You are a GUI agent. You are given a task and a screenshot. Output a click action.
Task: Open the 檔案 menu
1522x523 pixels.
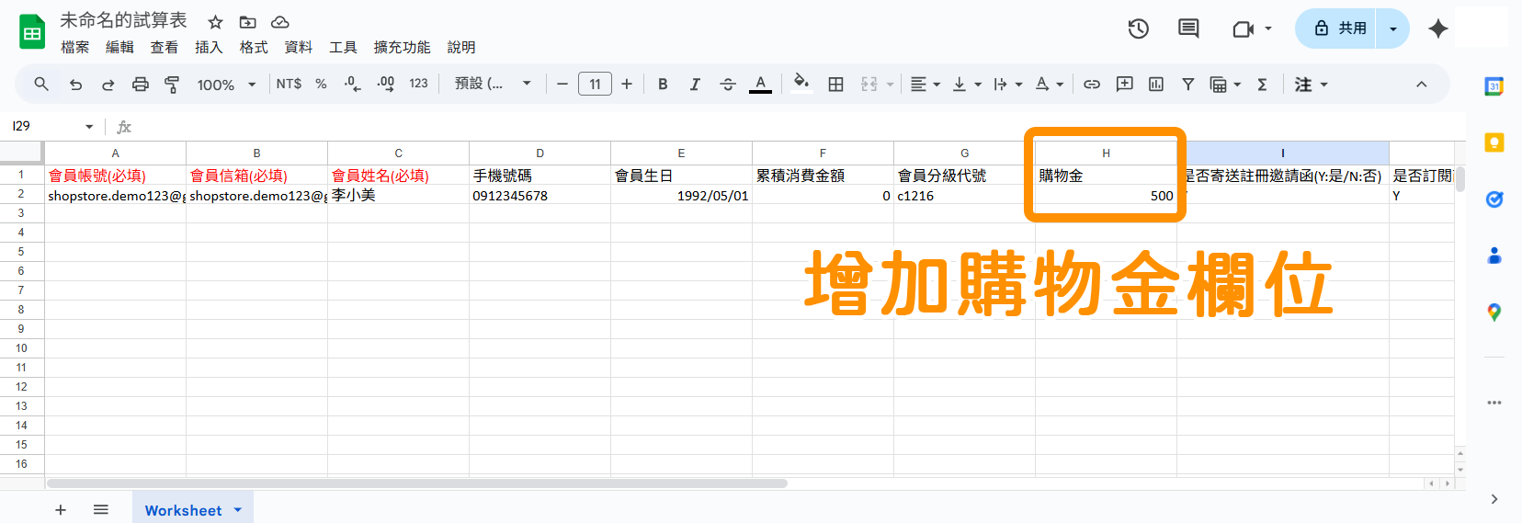coord(75,47)
